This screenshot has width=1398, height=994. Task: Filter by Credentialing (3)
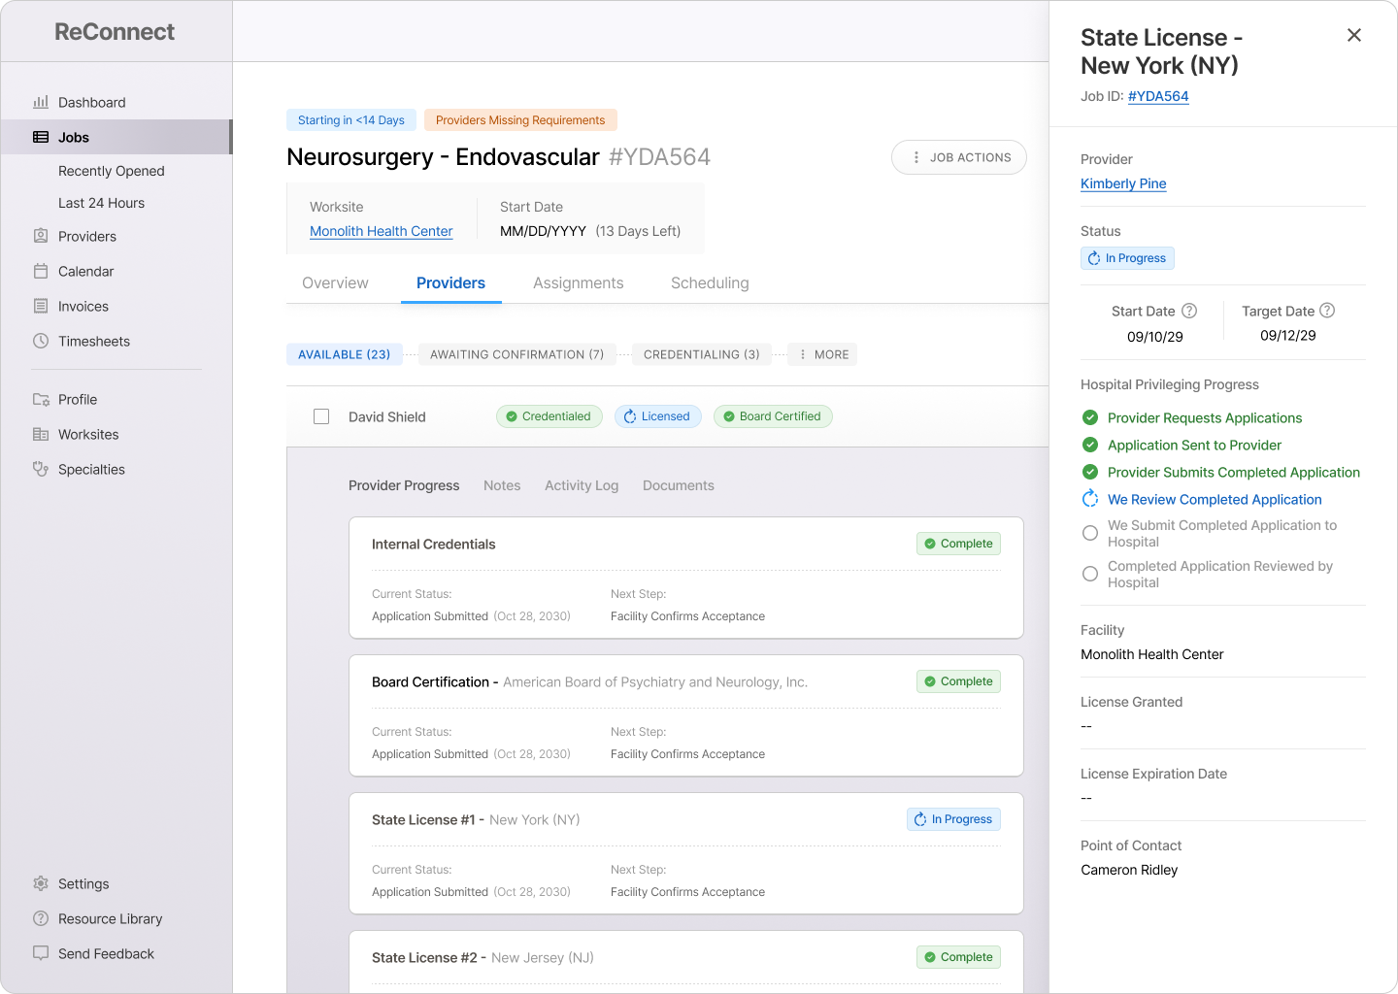pyautogui.click(x=702, y=354)
